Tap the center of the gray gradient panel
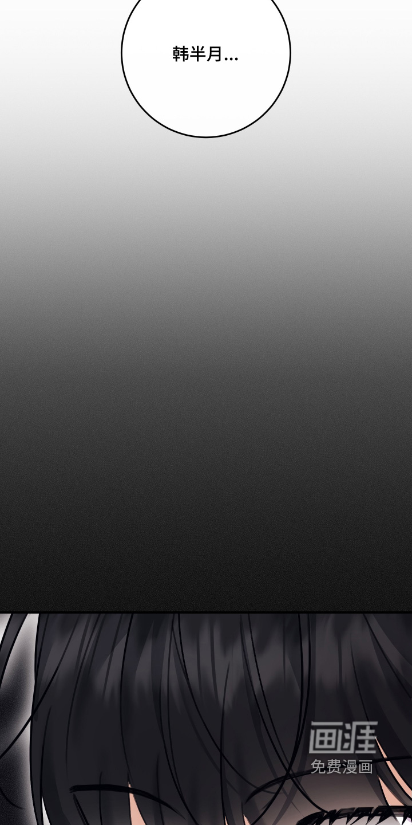The image size is (412, 825). pyautogui.click(x=206, y=344)
